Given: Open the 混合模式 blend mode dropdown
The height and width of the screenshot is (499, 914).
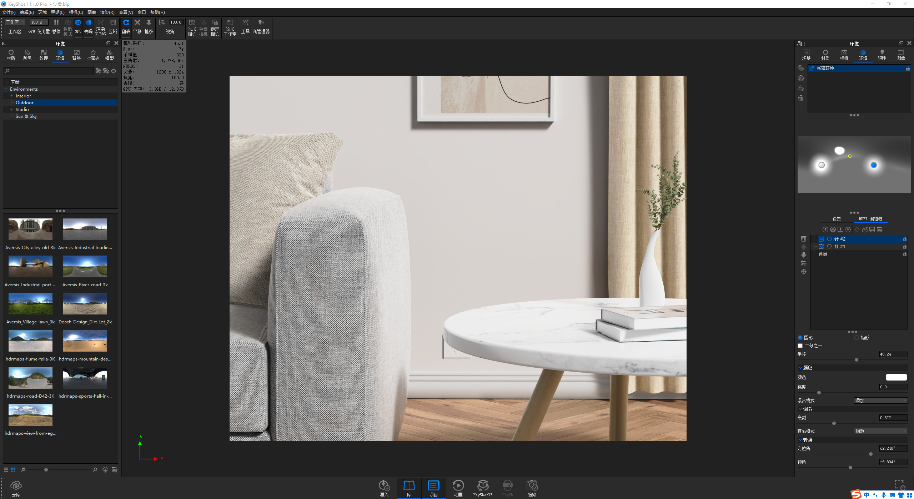Looking at the screenshot, I should 880,400.
